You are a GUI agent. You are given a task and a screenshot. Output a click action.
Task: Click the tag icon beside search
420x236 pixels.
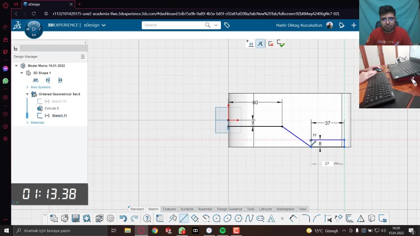coord(227,25)
